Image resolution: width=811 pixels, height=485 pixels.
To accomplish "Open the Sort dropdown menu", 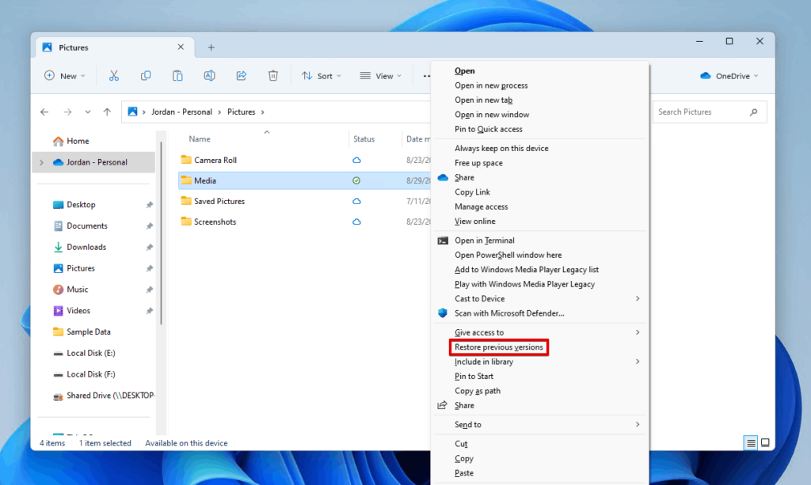I will [x=322, y=75].
